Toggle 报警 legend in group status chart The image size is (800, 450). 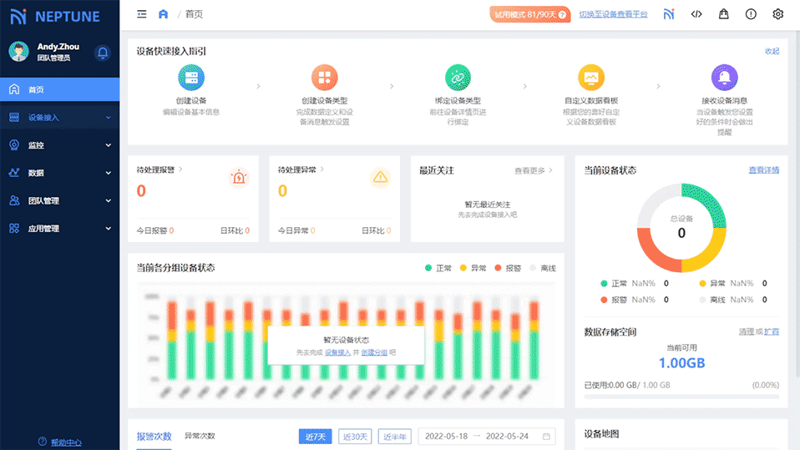(508, 268)
